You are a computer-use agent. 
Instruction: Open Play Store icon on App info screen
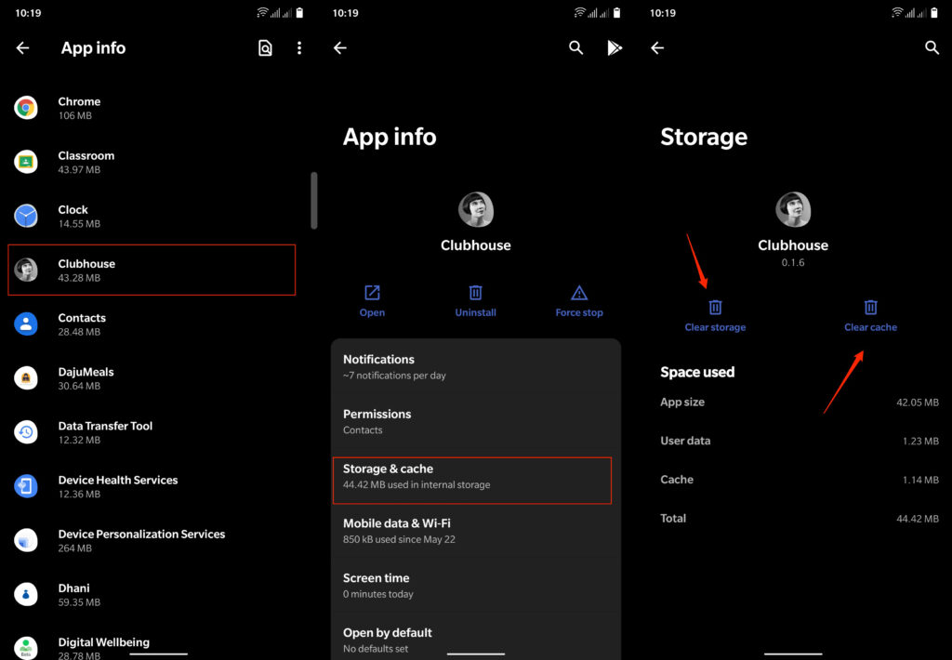click(x=615, y=48)
